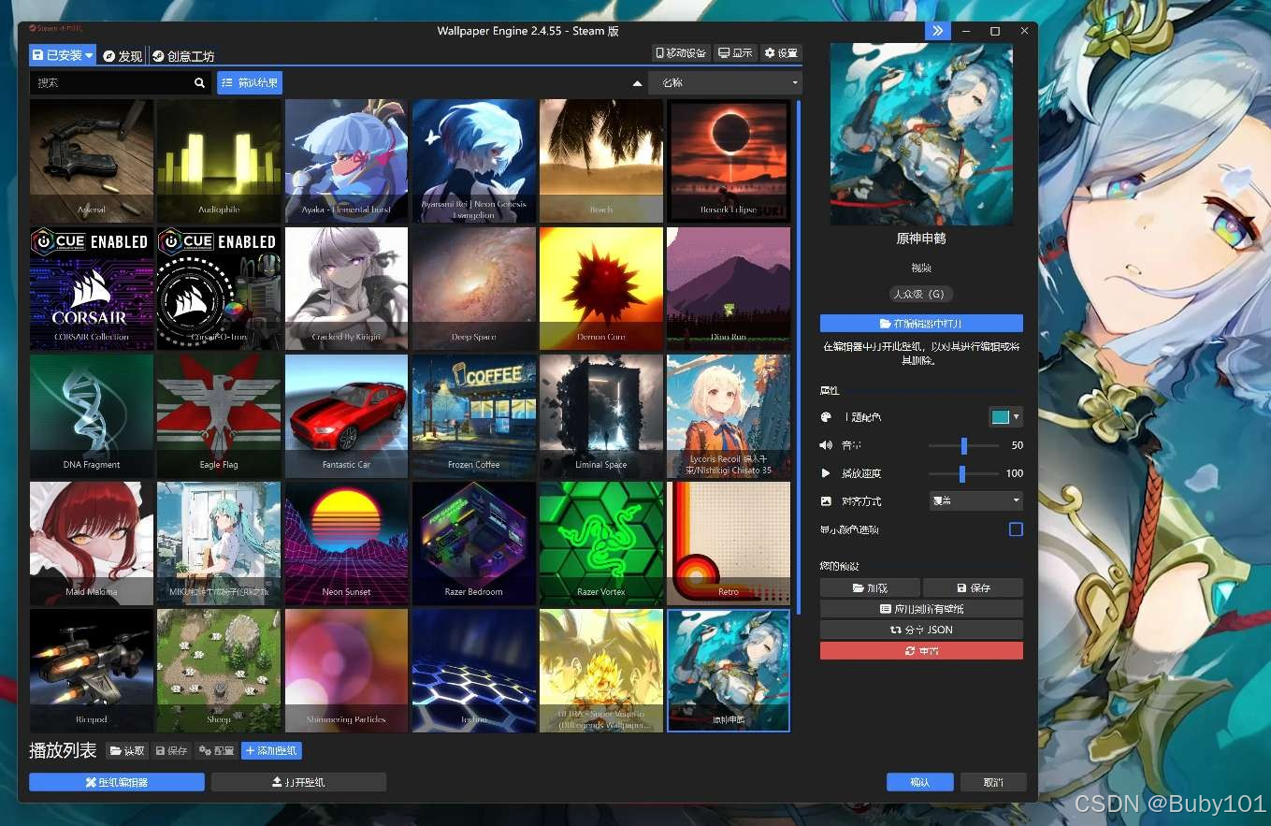Open the 名称 sort-by dropdown
Screen dimensions: 1271x826
coord(726,82)
